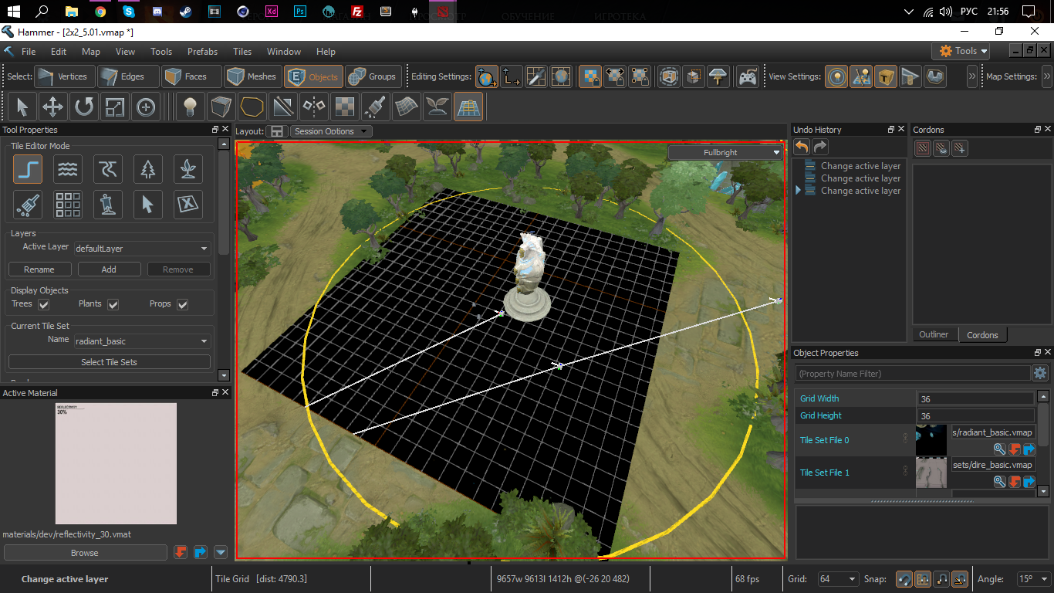Select the Tile Editor tool in toolbar
The image size is (1054, 593).
(x=468, y=107)
